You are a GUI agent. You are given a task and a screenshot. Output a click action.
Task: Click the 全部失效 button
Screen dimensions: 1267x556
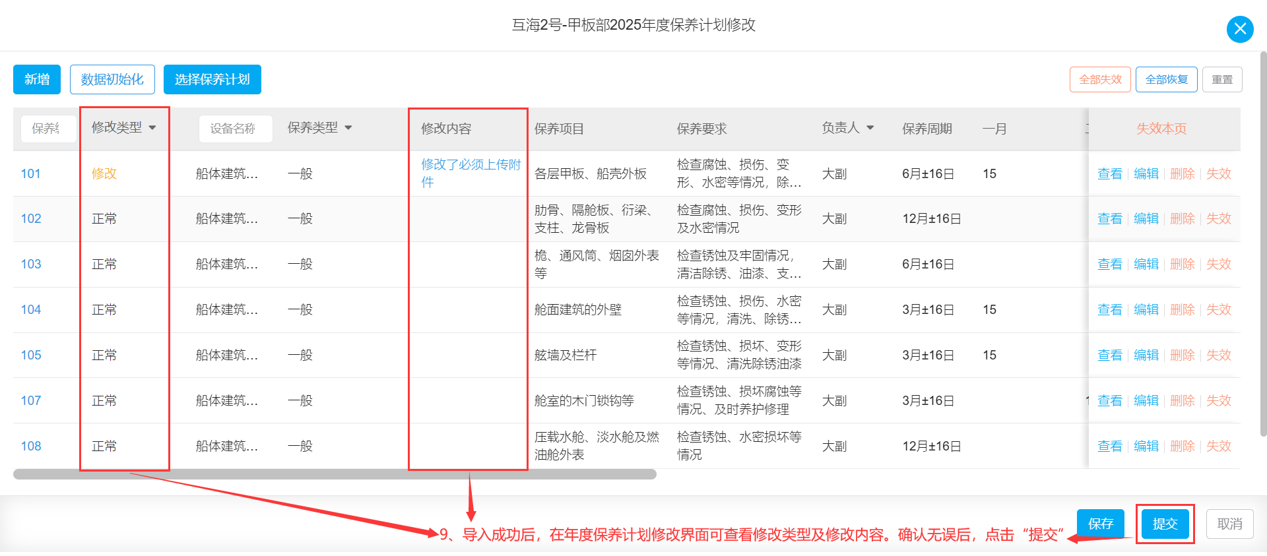click(1100, 79)
